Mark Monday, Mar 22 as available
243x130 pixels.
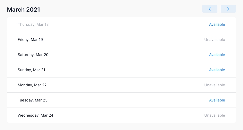point(215,85)
